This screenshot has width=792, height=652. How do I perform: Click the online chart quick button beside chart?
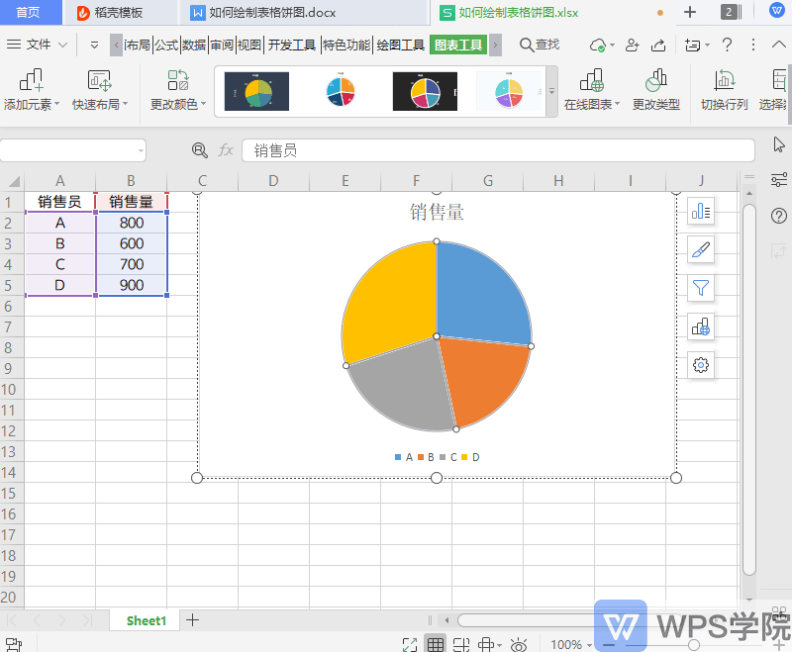(701, 326)
